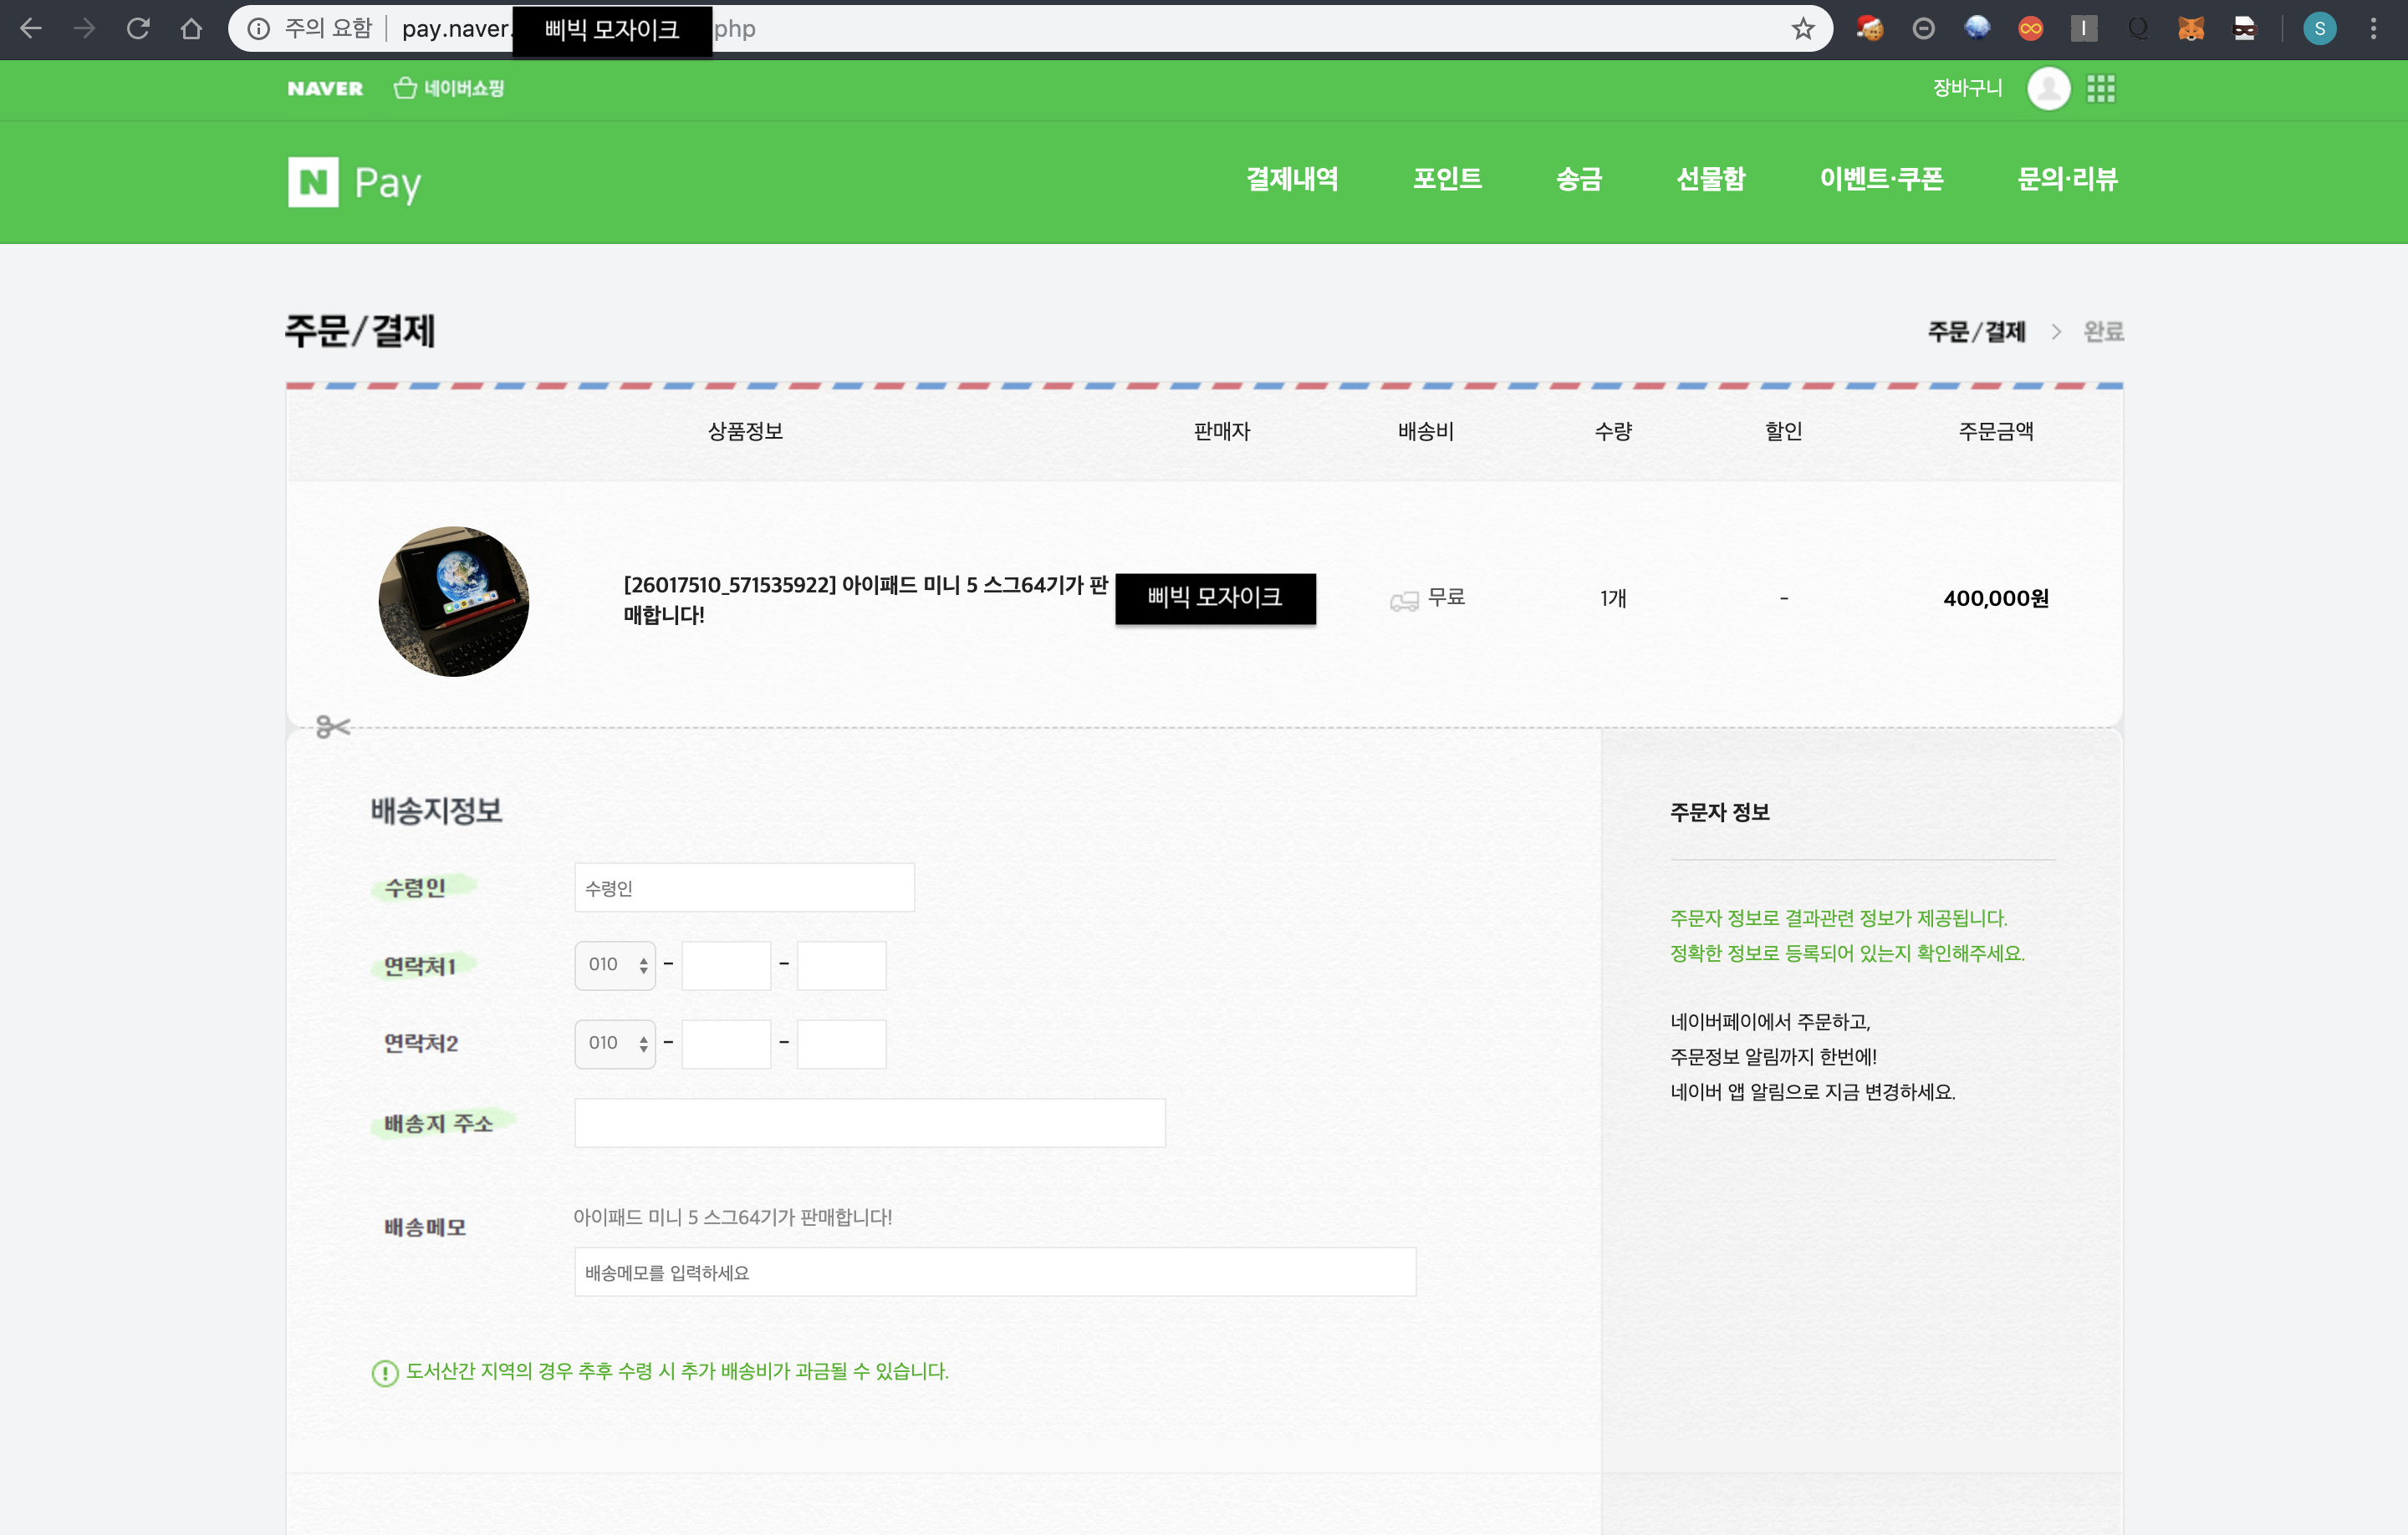The height and width of the screenshot is (1535, 2408).
Task: Click the NAVER logo in the top bar
Action: point(325,89)
